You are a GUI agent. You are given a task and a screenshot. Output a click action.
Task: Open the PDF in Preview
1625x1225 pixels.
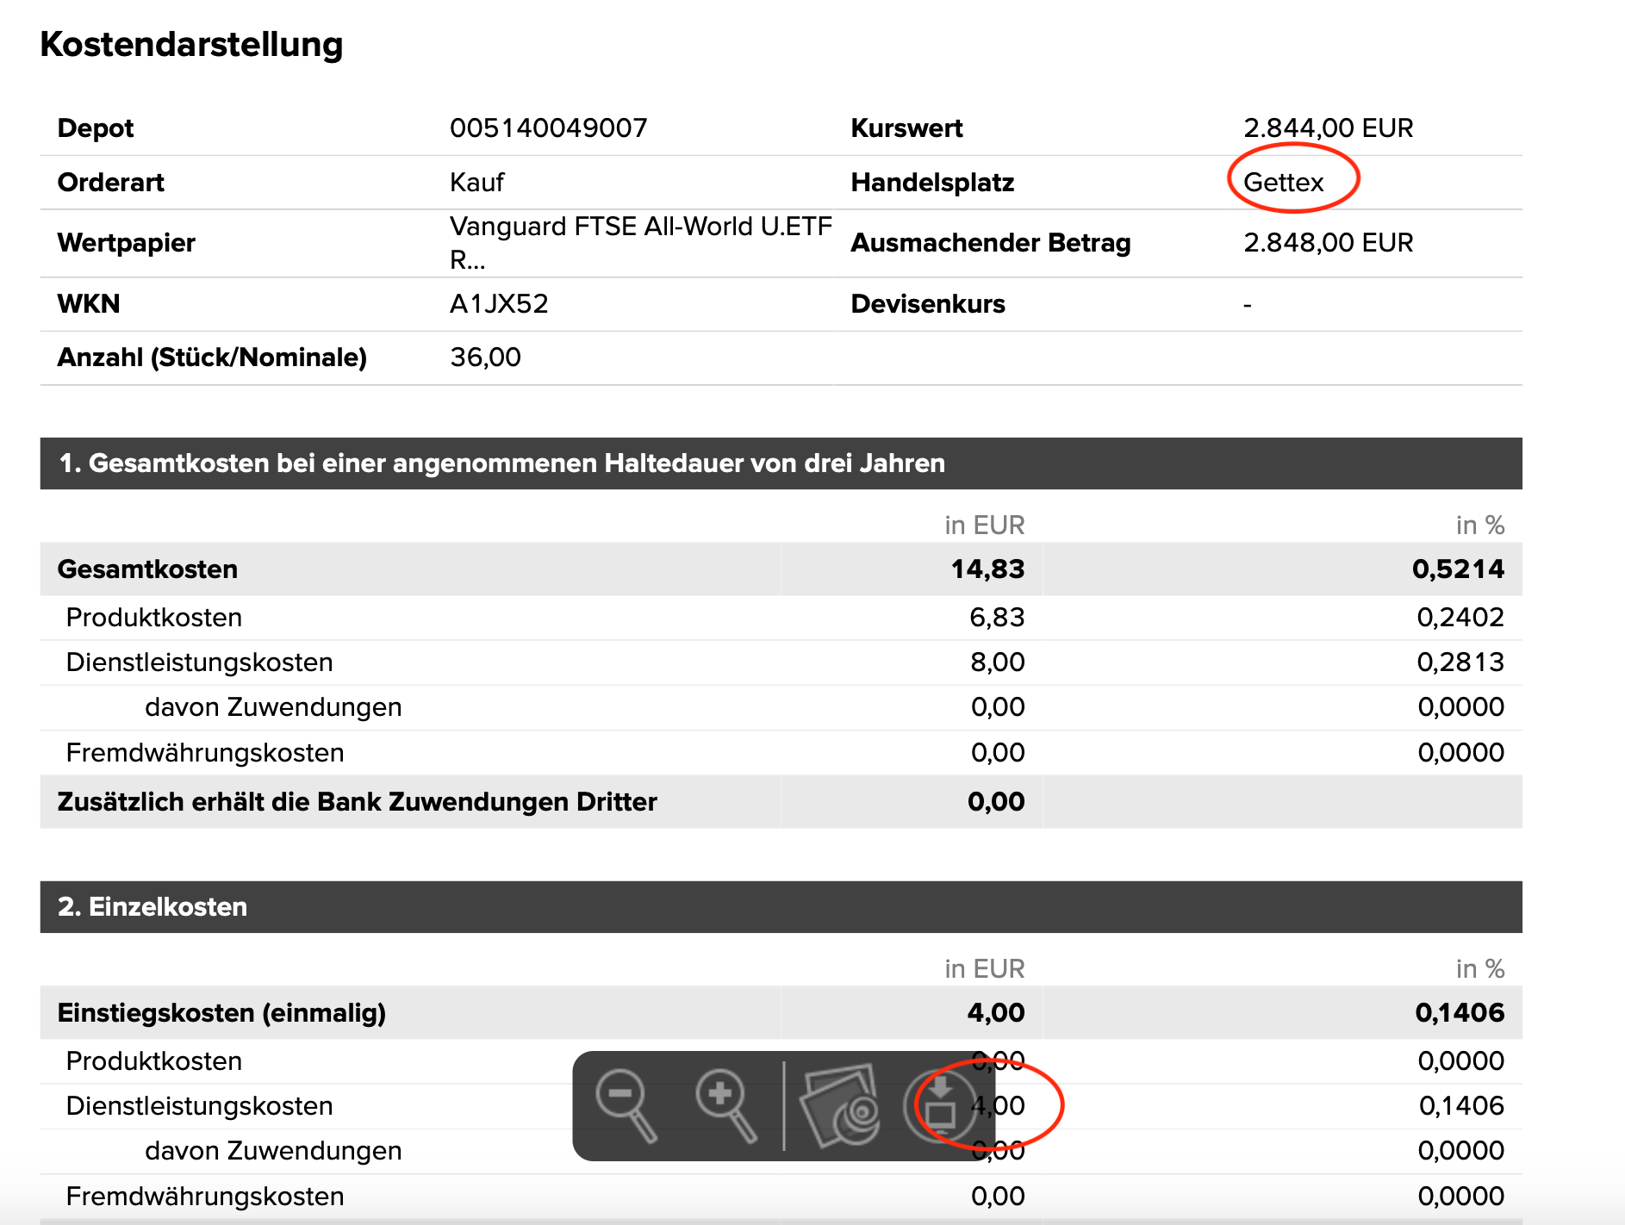click(x=840, y=1107)
